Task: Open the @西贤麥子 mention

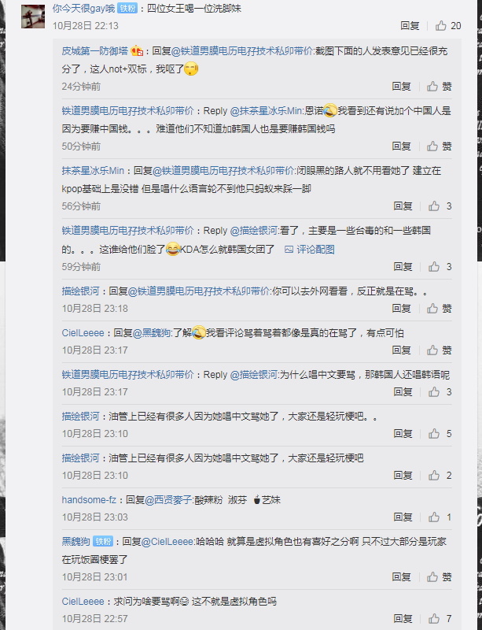Action: [168, 500]
